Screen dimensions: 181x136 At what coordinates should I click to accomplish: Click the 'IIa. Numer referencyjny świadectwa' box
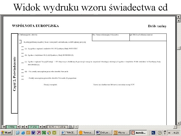coord(111,37)
